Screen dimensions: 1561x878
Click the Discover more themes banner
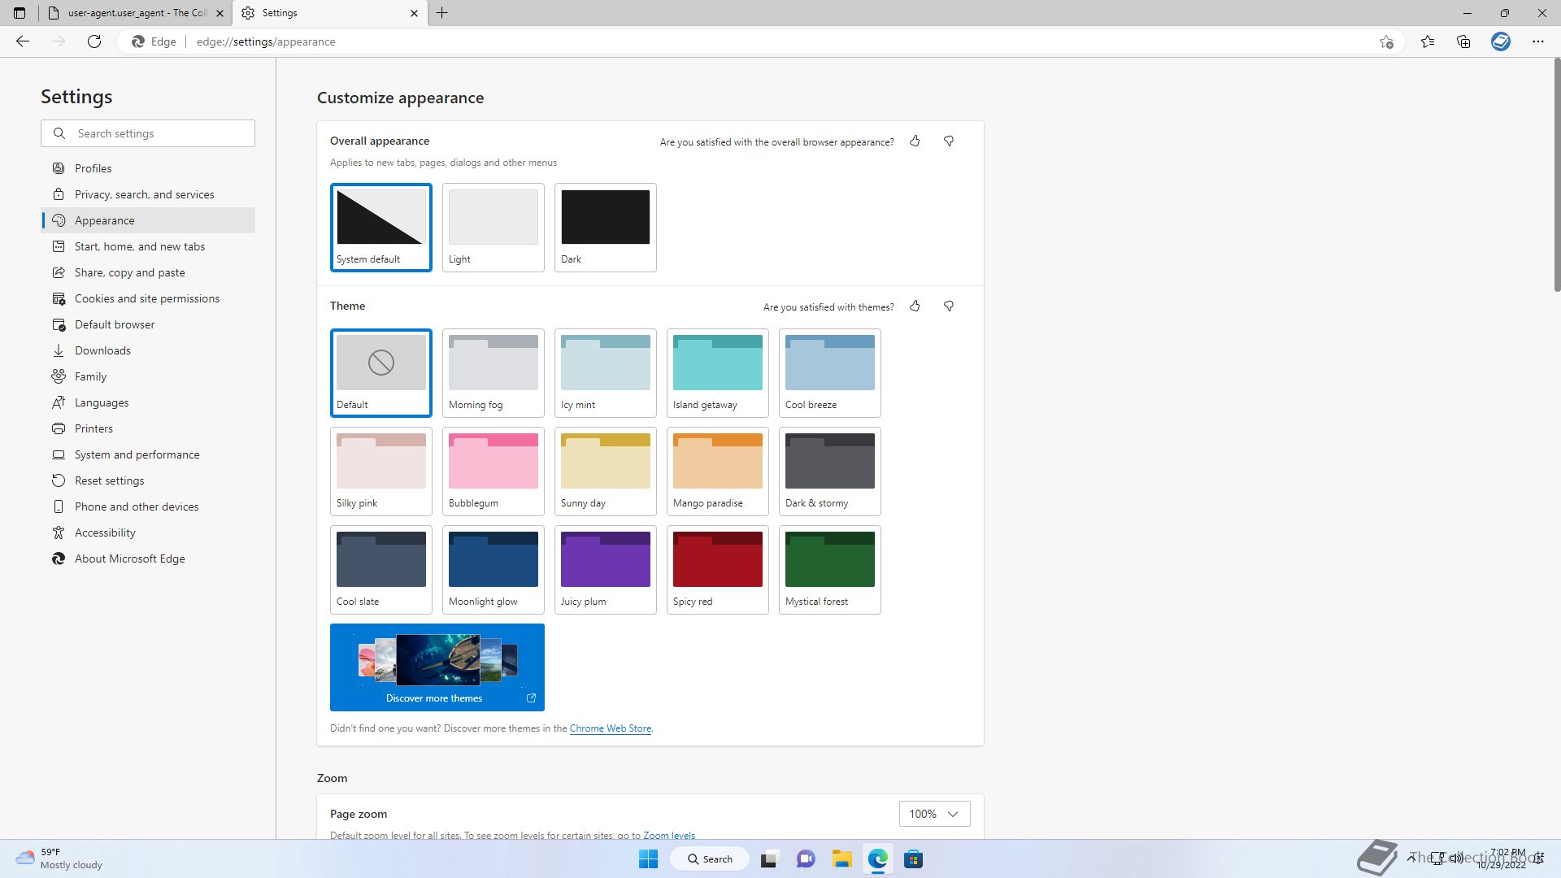[437, 667]
